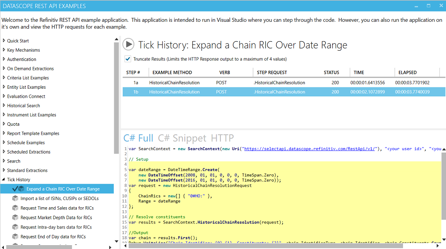Expand the Evaluation Connect node
446x249 pixels.
4,96
